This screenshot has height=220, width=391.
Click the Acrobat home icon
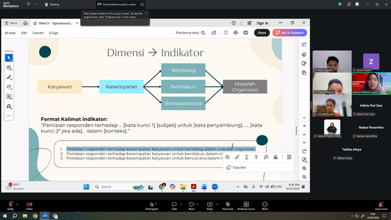click(26, 23)
